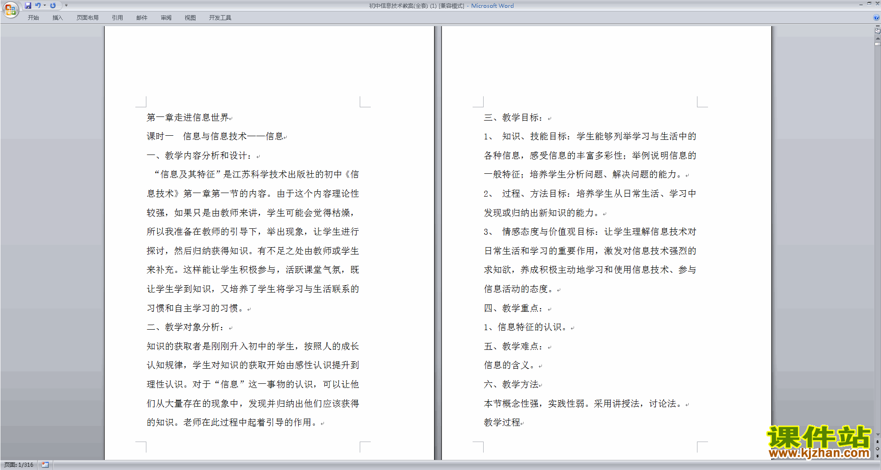881x470 pixels.
Task: Open the 邮件 tab
Action: point(142,18)
